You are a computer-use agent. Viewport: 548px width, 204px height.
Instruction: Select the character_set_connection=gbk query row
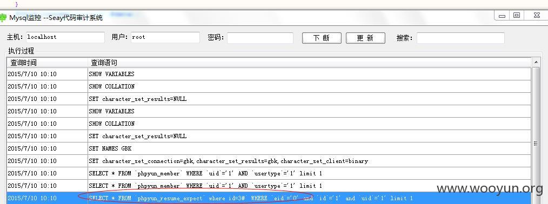coord(269,161)
